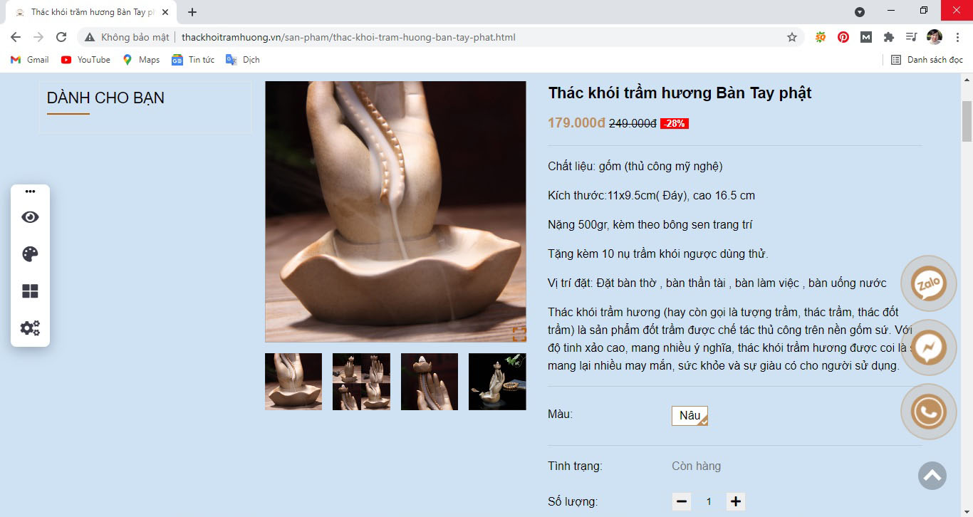Click the page vertical scrollbar thumb

967,121
